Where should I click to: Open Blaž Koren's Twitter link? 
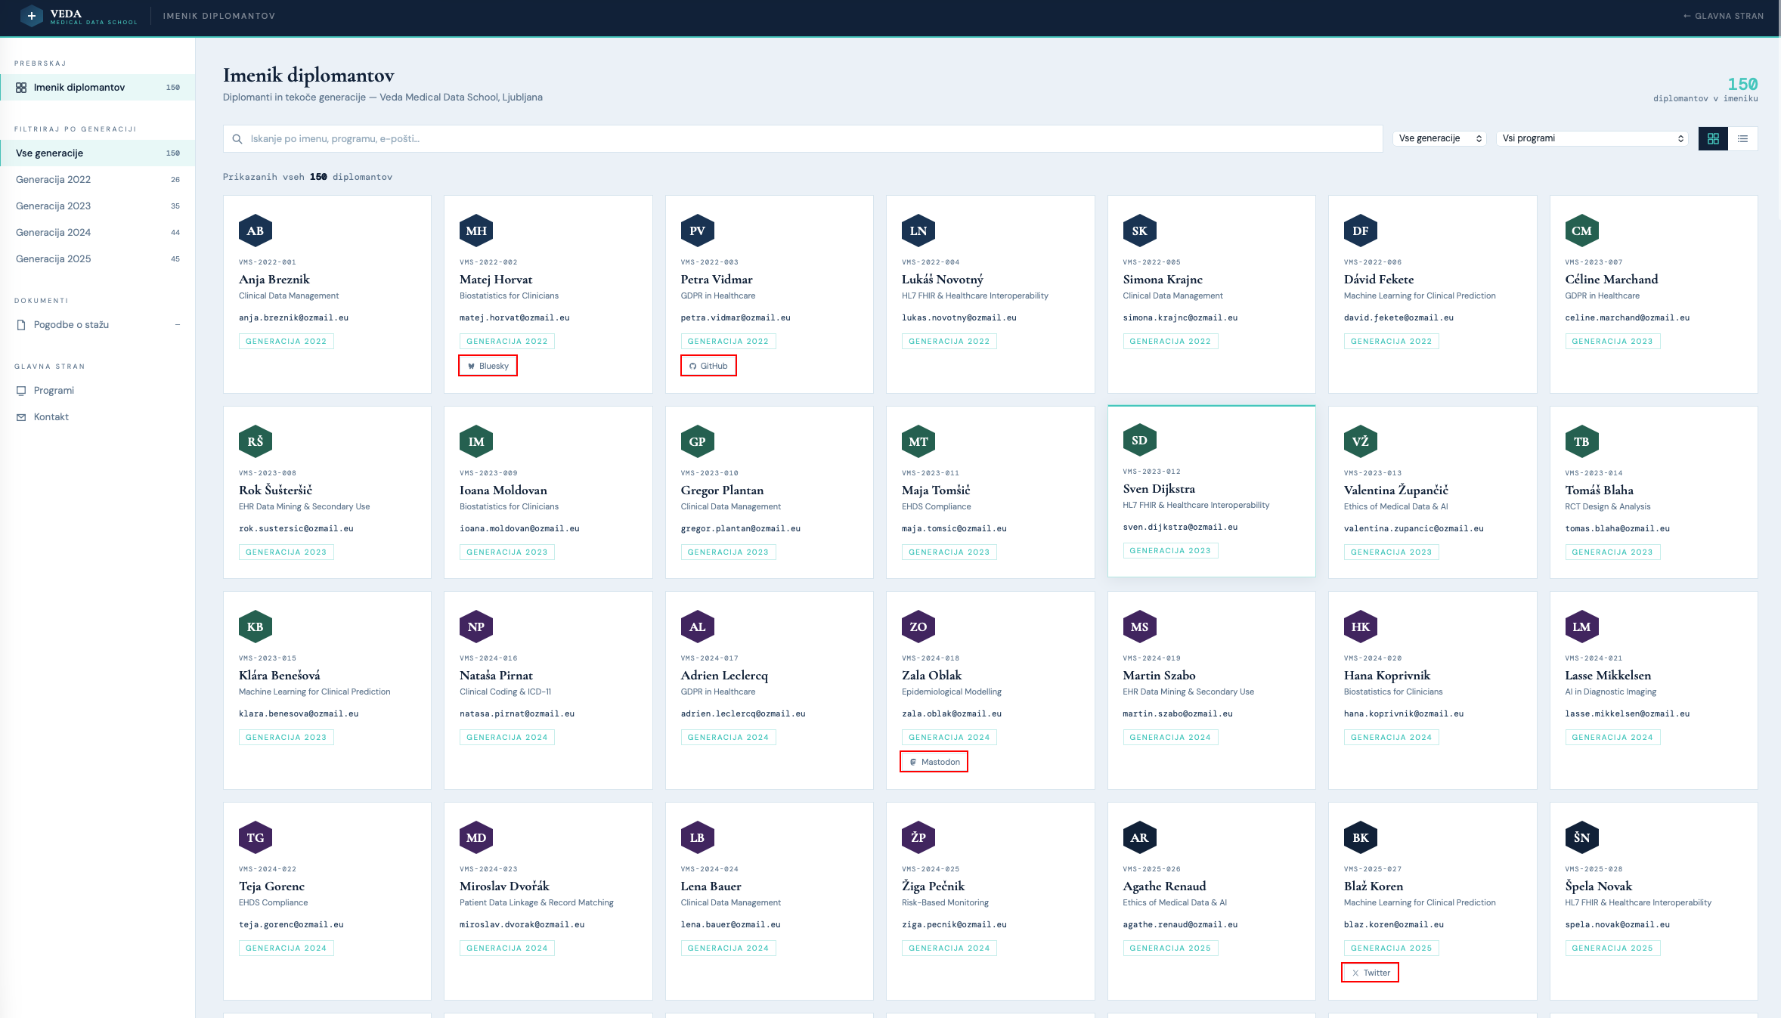tap(1370, 973)
